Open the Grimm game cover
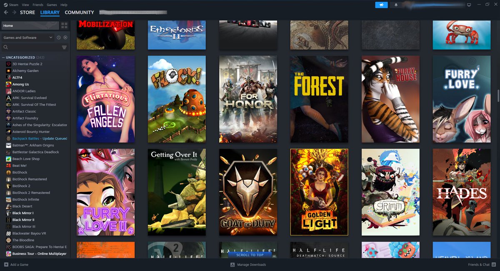Screen dimensions: 500x271 click(x=390, y=192)
